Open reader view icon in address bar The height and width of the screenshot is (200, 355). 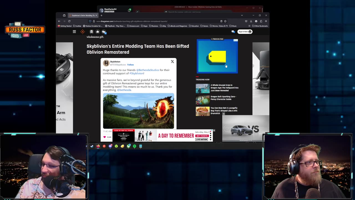[x=221, y=21]
